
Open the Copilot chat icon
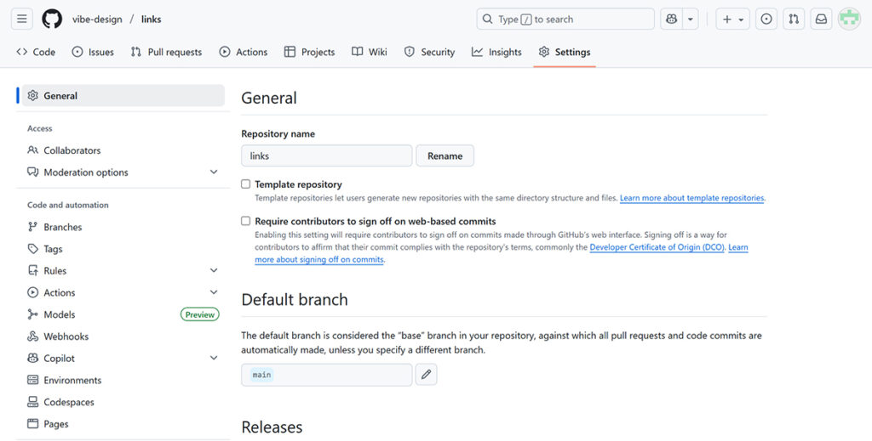click(672, 19)
